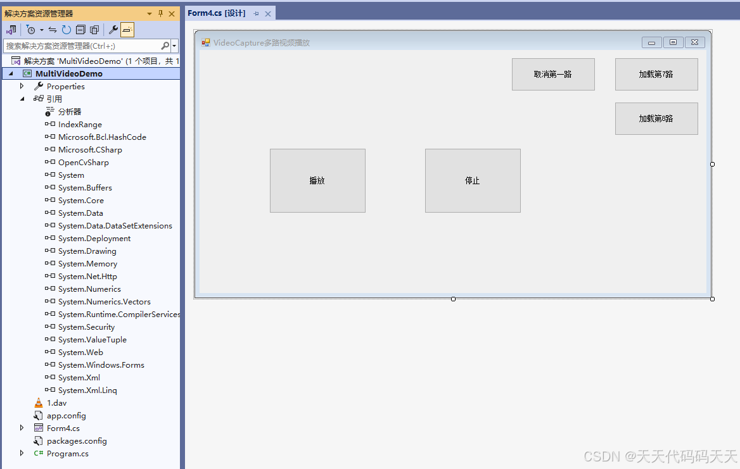The image size is (740, 469).
Task: Select System.Drawing reference
Action: (x=87, y=251)
